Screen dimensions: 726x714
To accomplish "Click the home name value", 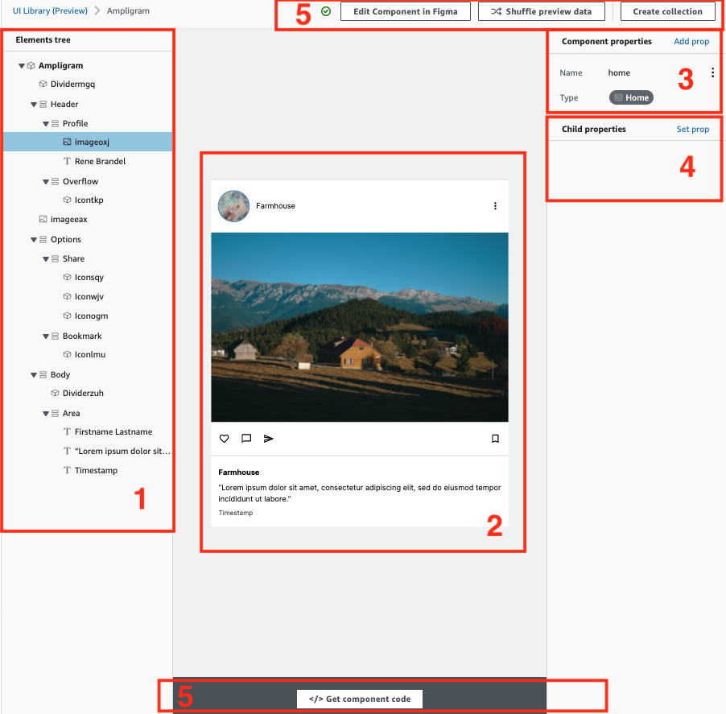I will 619,72.
